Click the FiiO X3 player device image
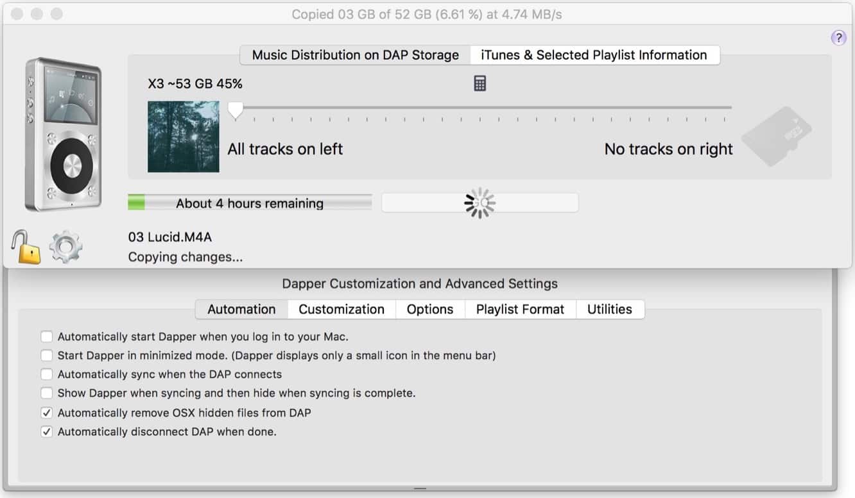This screenshot has height=498, width=855. (63, 135)
